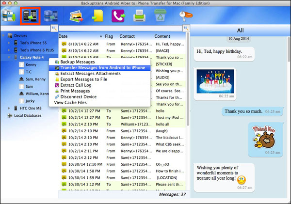Click the message list vertical scrollbar
The height and width of the screenshot is (204, 291).
pos(188,79)
